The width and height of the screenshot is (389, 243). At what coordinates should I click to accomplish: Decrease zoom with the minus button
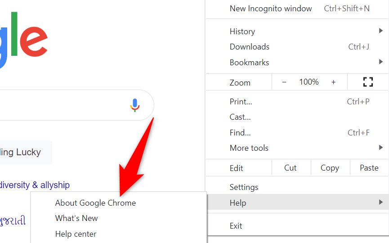pos(284,82)
